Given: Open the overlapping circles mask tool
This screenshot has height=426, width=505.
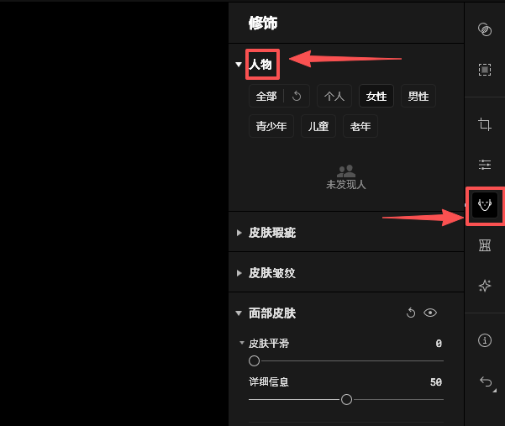Looking at the screenshot, I should point(485,29).
